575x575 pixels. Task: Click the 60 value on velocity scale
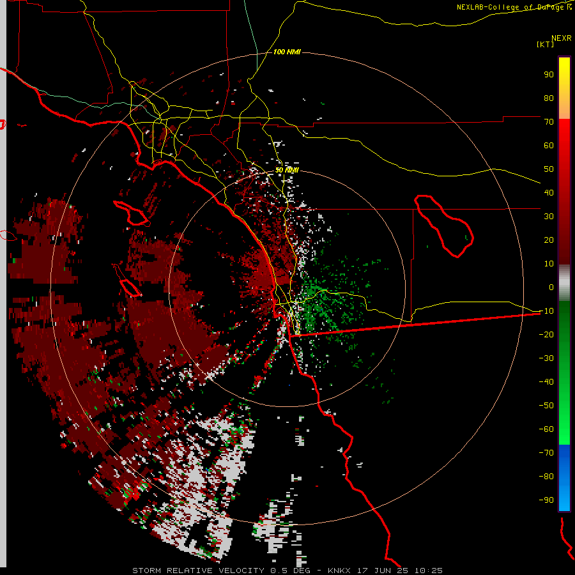tap(549, 145)
